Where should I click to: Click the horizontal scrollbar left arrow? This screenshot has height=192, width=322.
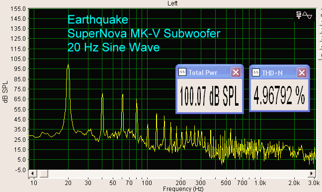(33, 174)
